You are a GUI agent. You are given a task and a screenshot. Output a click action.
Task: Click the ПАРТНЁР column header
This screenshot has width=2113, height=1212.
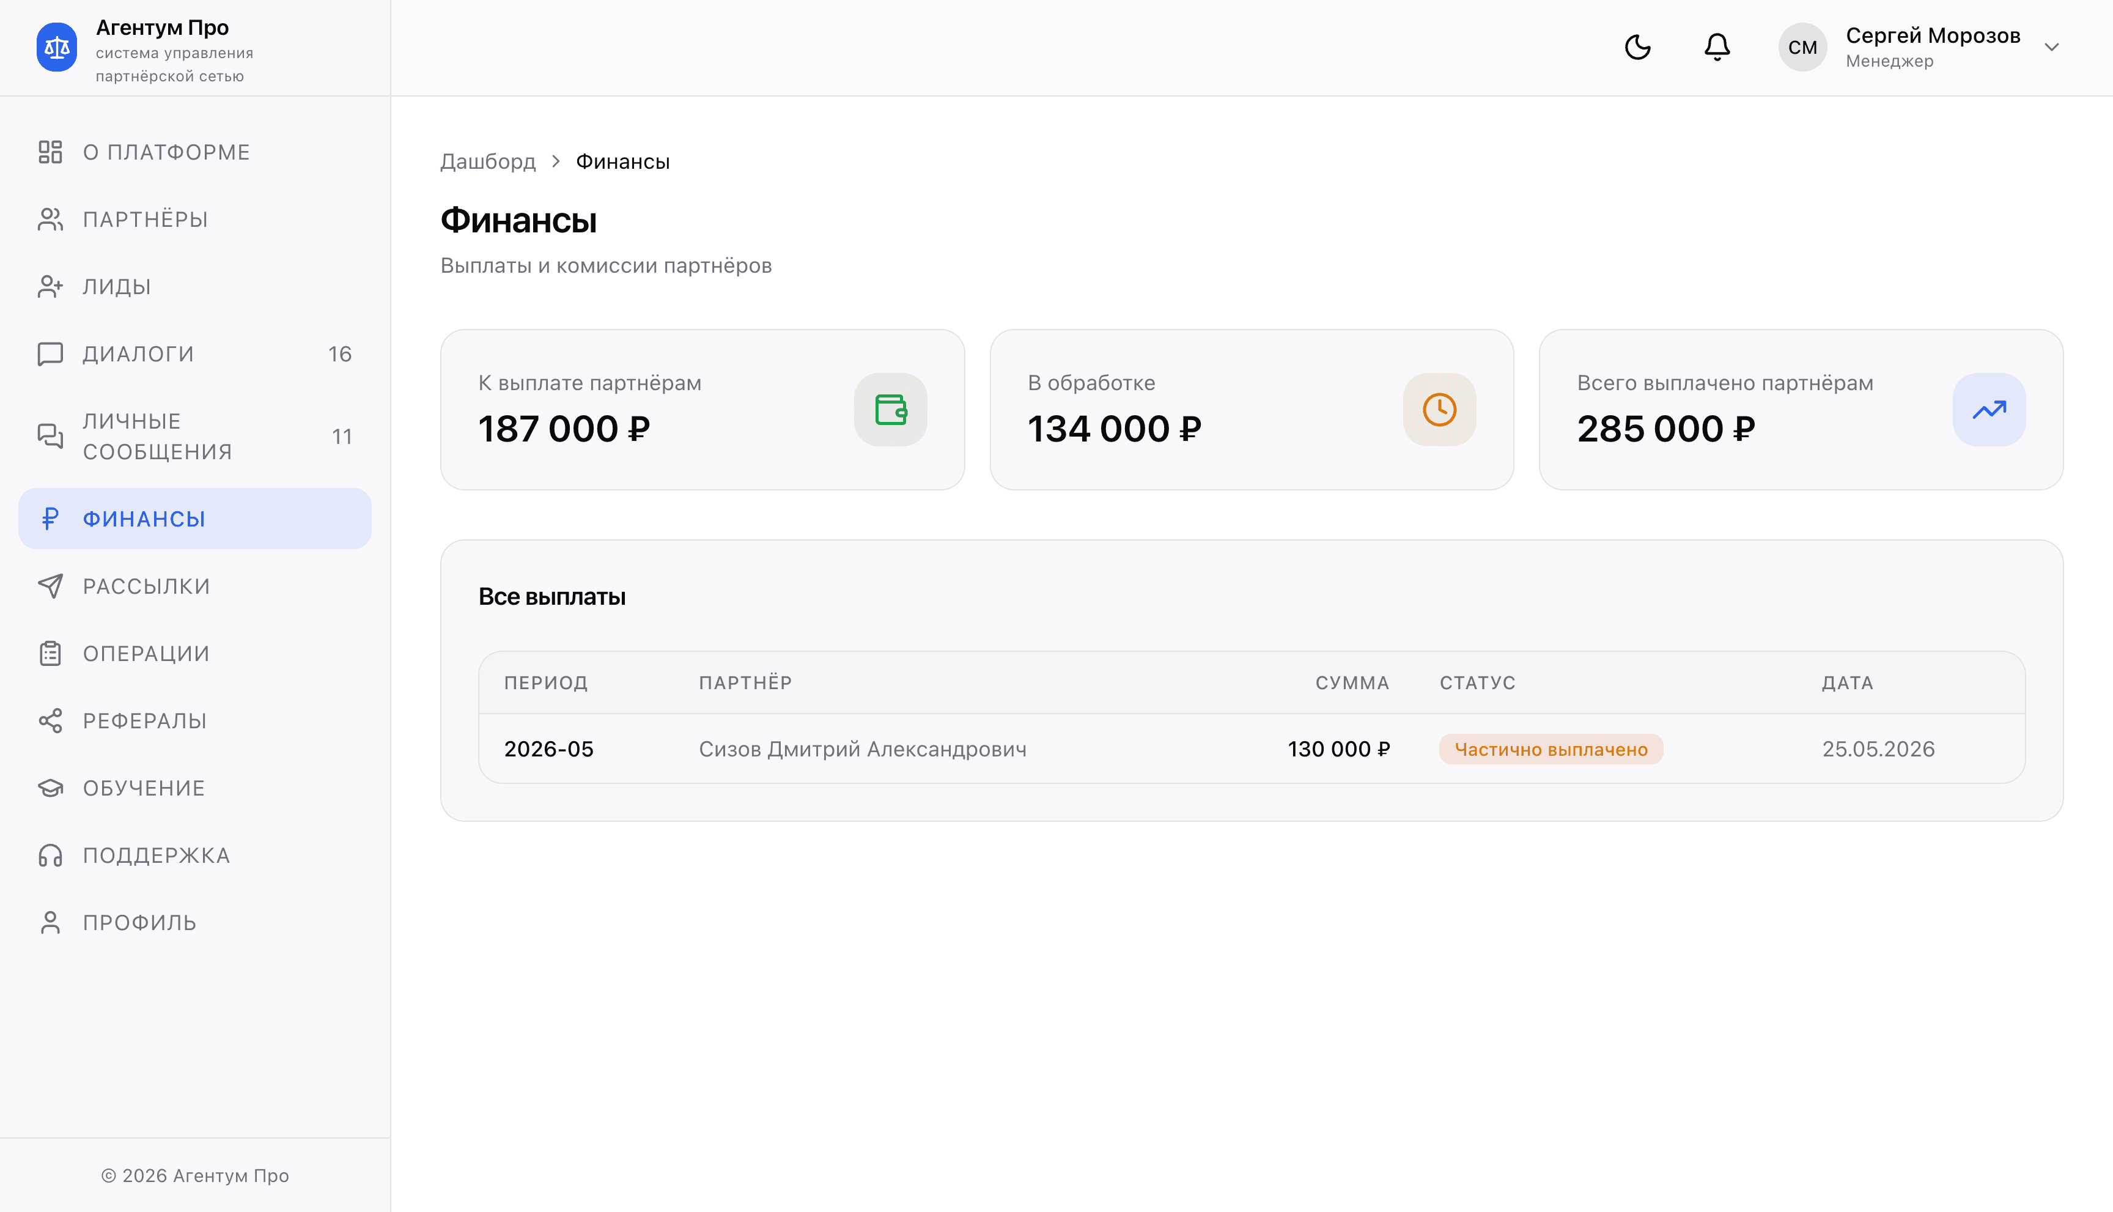coord(746,682)
